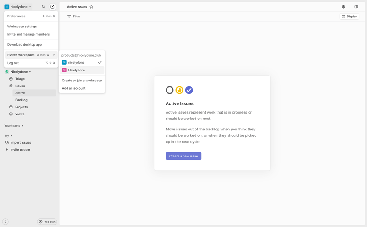Collapse the Try section
Screen dimensions: 367x227
pyautogui.click(x=11, y=135)
